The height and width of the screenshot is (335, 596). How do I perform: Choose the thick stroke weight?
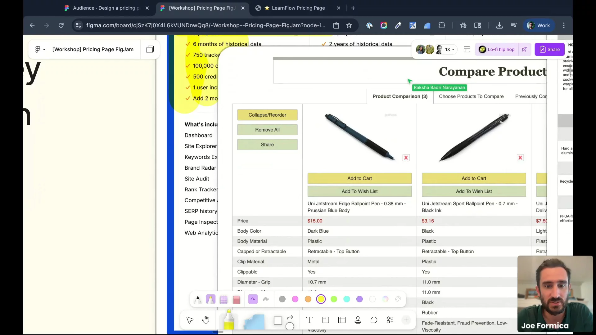point(266,299)
